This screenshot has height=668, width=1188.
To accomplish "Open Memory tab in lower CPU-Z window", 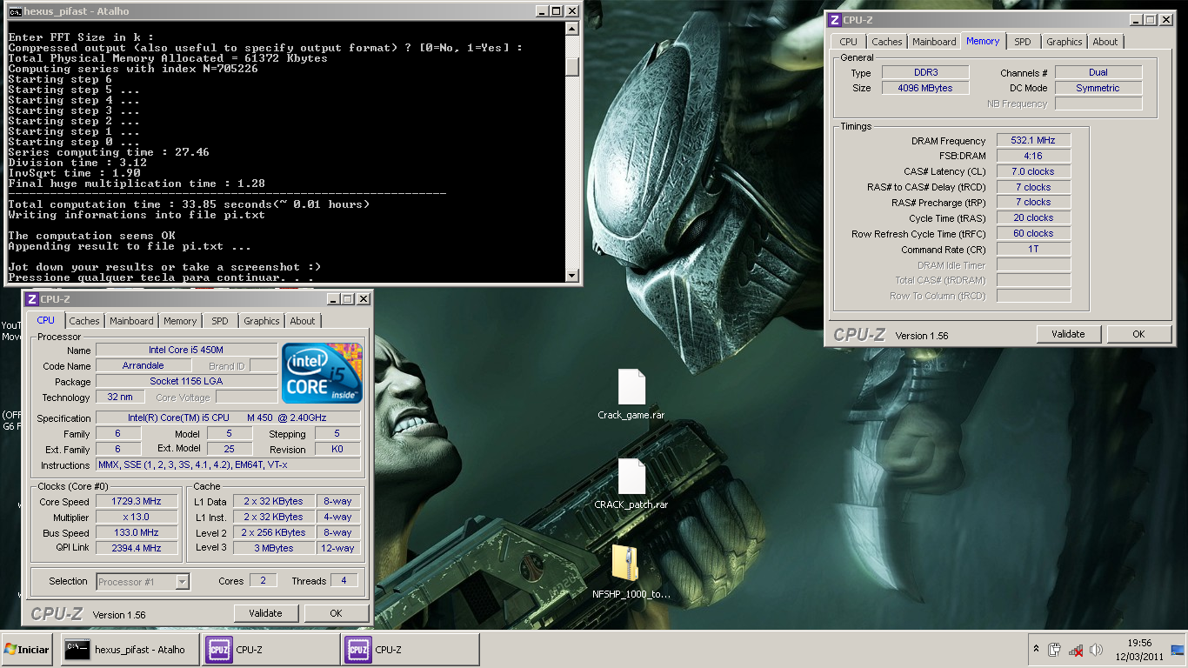I will click(180, 321).
